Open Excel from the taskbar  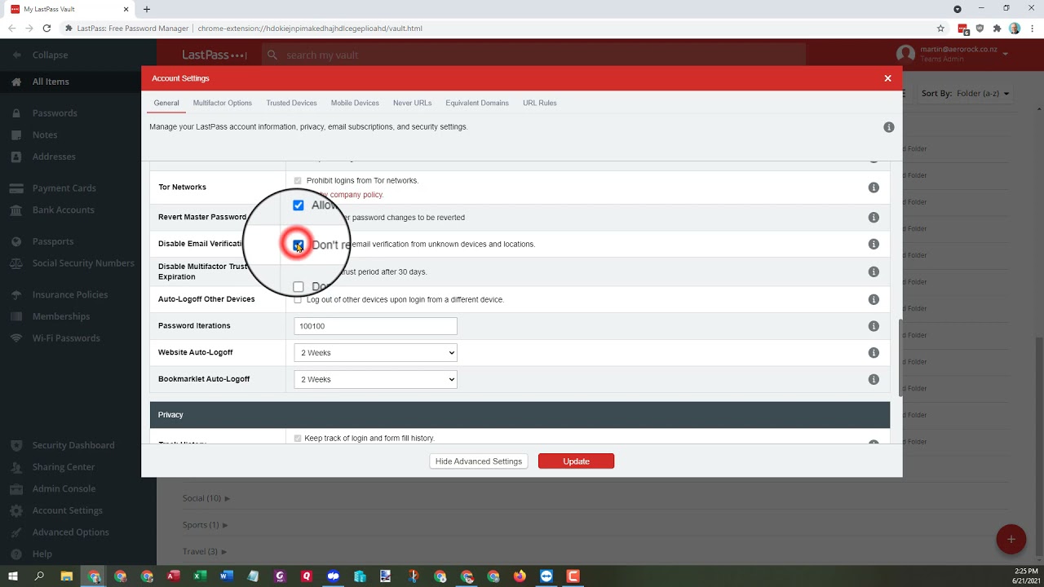pyautogui.click(x=200, y=576)
